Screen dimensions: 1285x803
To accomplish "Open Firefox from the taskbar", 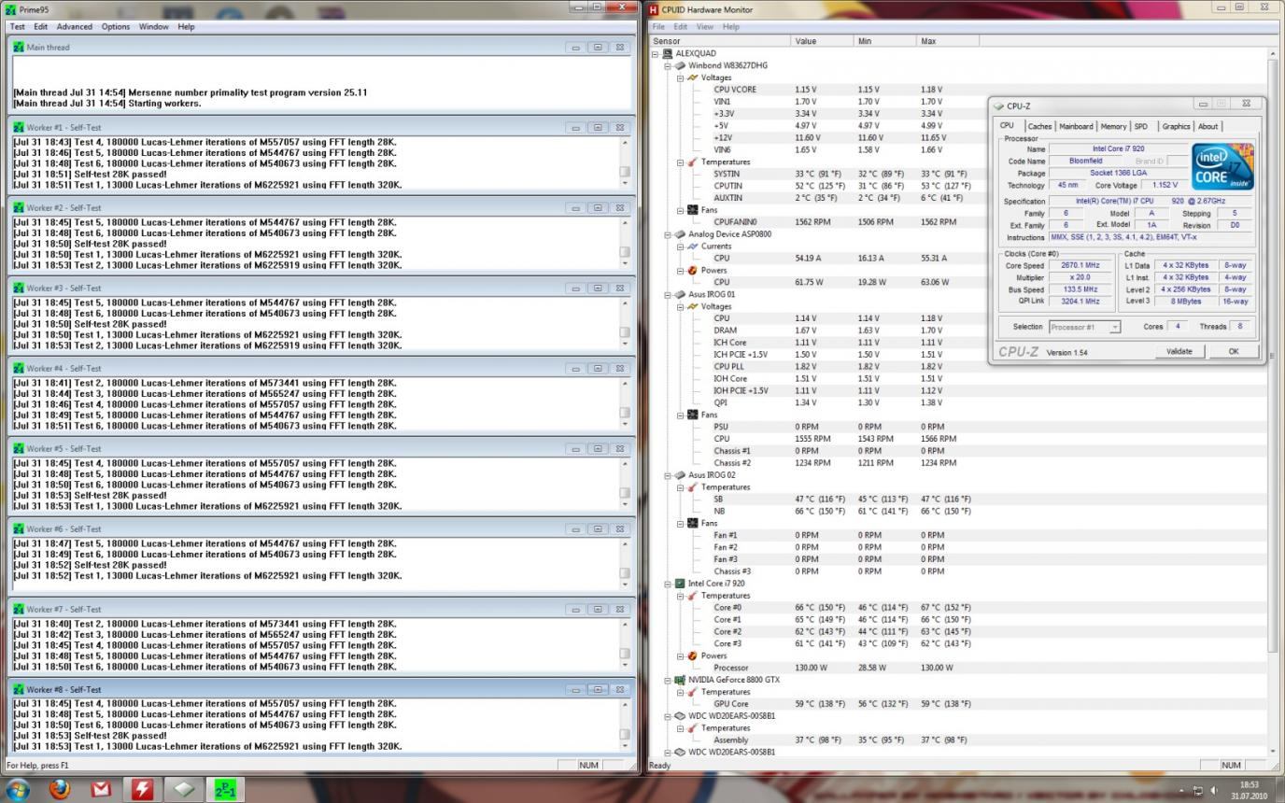I will click(60, 789).
